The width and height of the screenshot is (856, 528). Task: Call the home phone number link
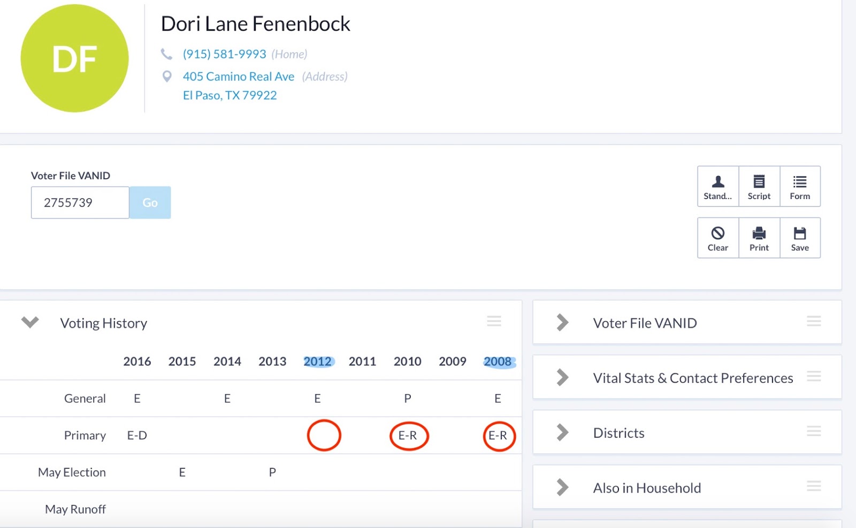tap(224, 54)
